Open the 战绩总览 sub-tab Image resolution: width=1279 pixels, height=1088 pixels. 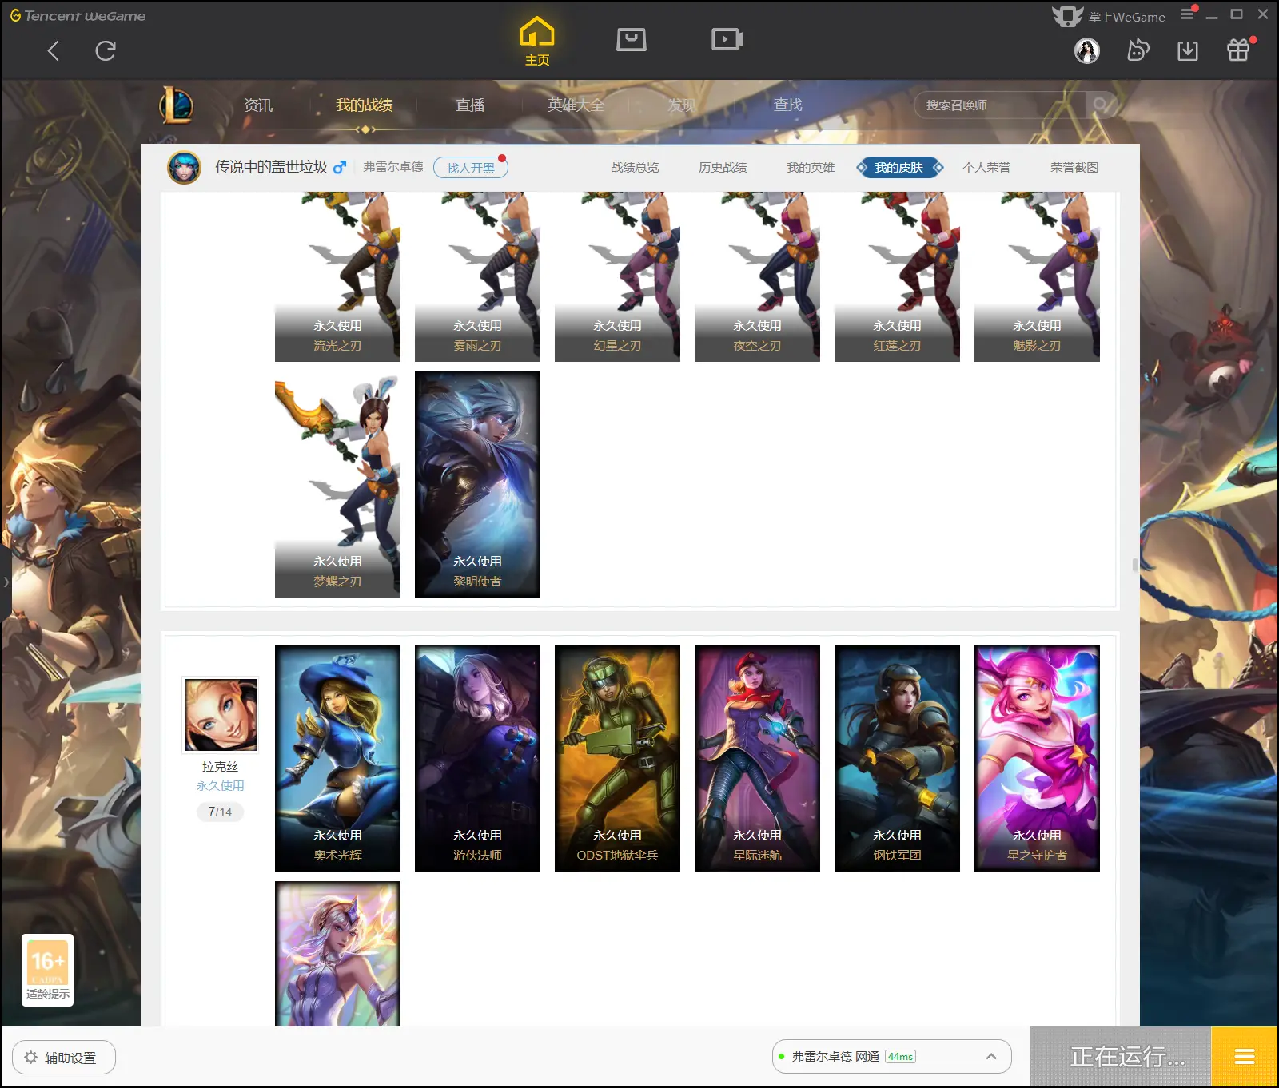click(x=635, y=168)
